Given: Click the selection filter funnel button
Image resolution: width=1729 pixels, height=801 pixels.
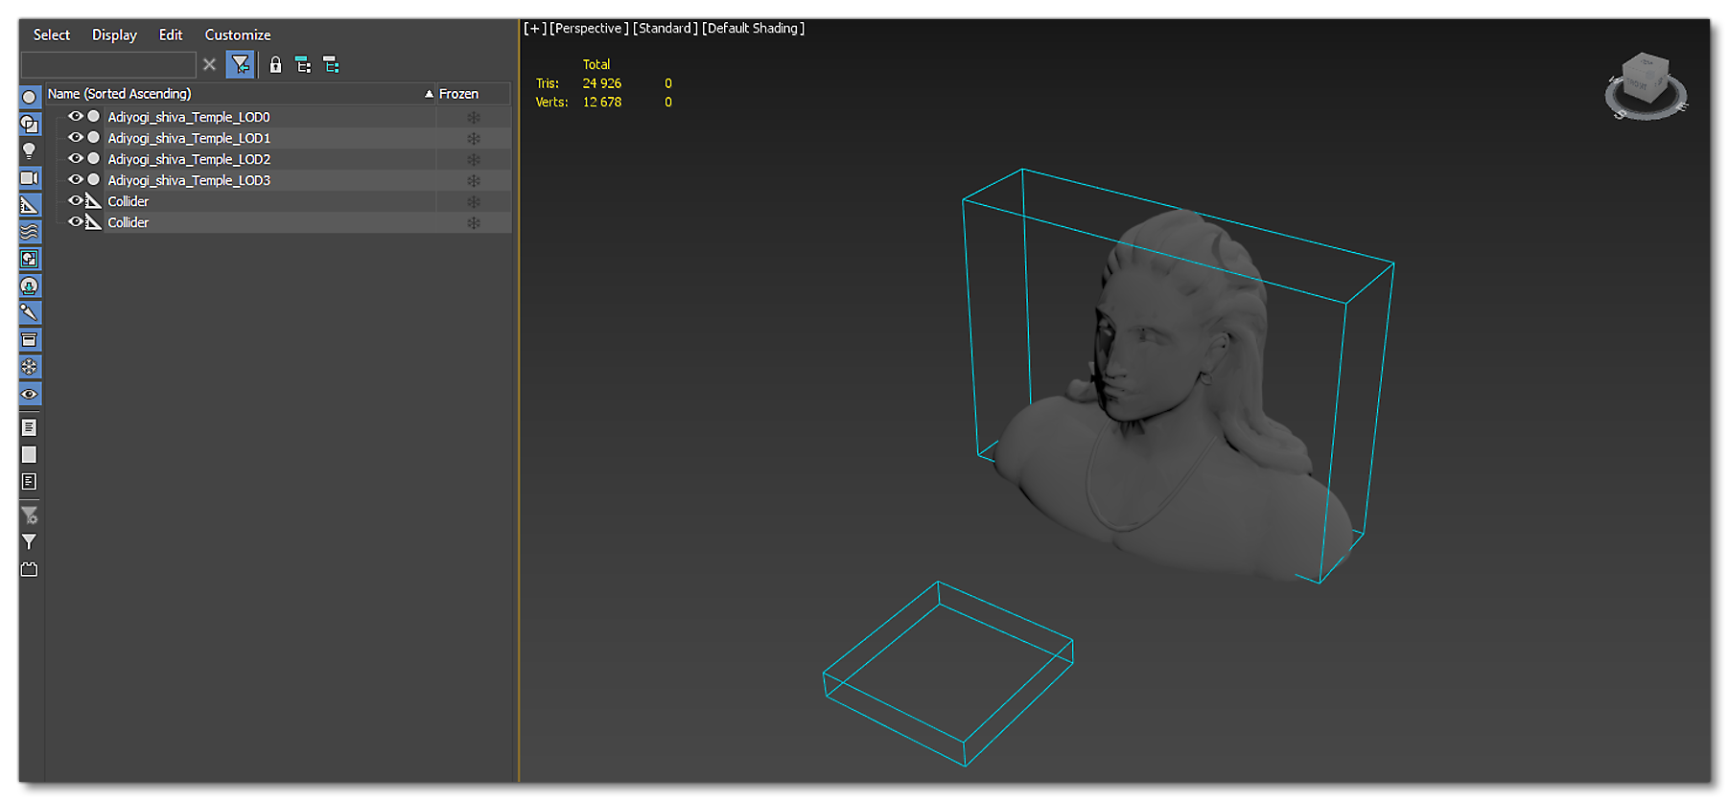Looking at the screenshot, I should [241, 65].
